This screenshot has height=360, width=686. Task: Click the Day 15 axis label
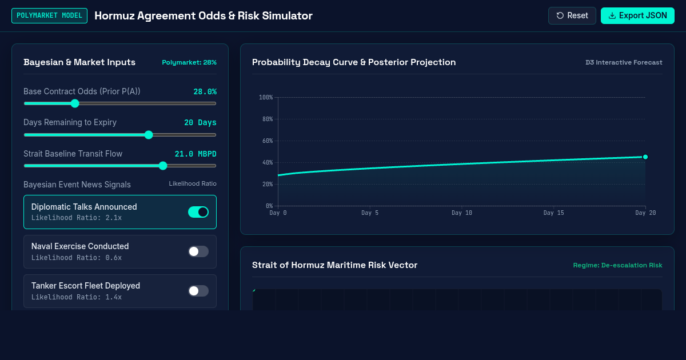(553, 213)
